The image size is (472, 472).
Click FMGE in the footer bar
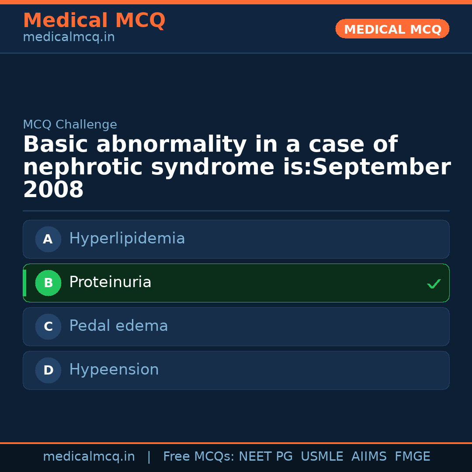click(412, 457)
